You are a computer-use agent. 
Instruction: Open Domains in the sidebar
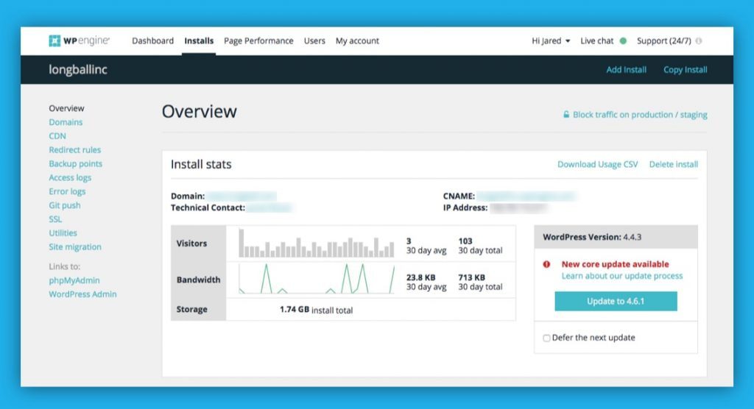(66, 122)
